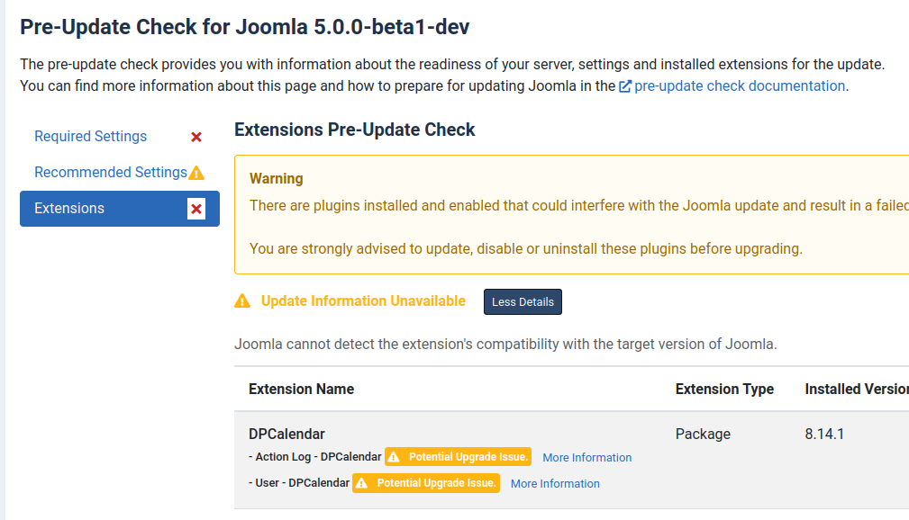Click warning triangle beside Recommended Settings
This screenshot has height=520, width=909.
(x=196, y=173)
